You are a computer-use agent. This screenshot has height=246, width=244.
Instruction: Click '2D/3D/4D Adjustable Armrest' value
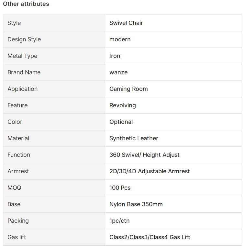tap(150, 171)
